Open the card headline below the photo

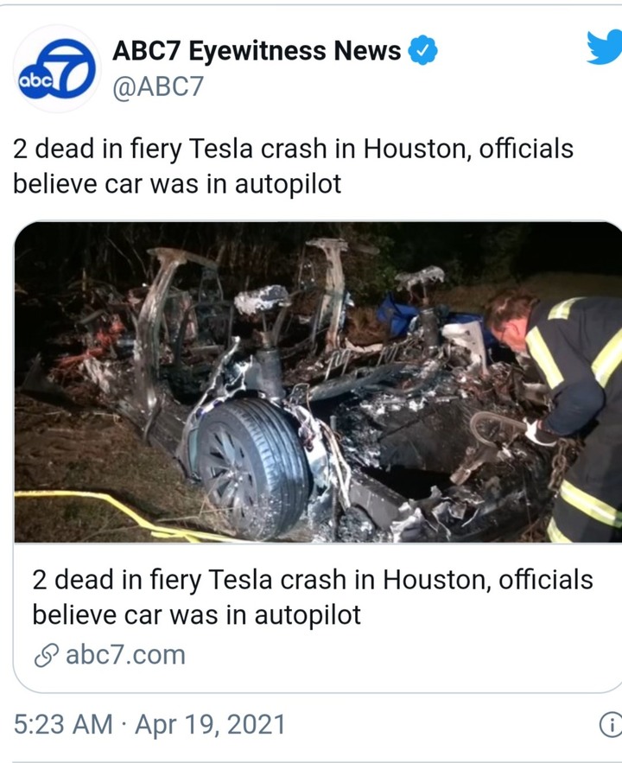312,597
